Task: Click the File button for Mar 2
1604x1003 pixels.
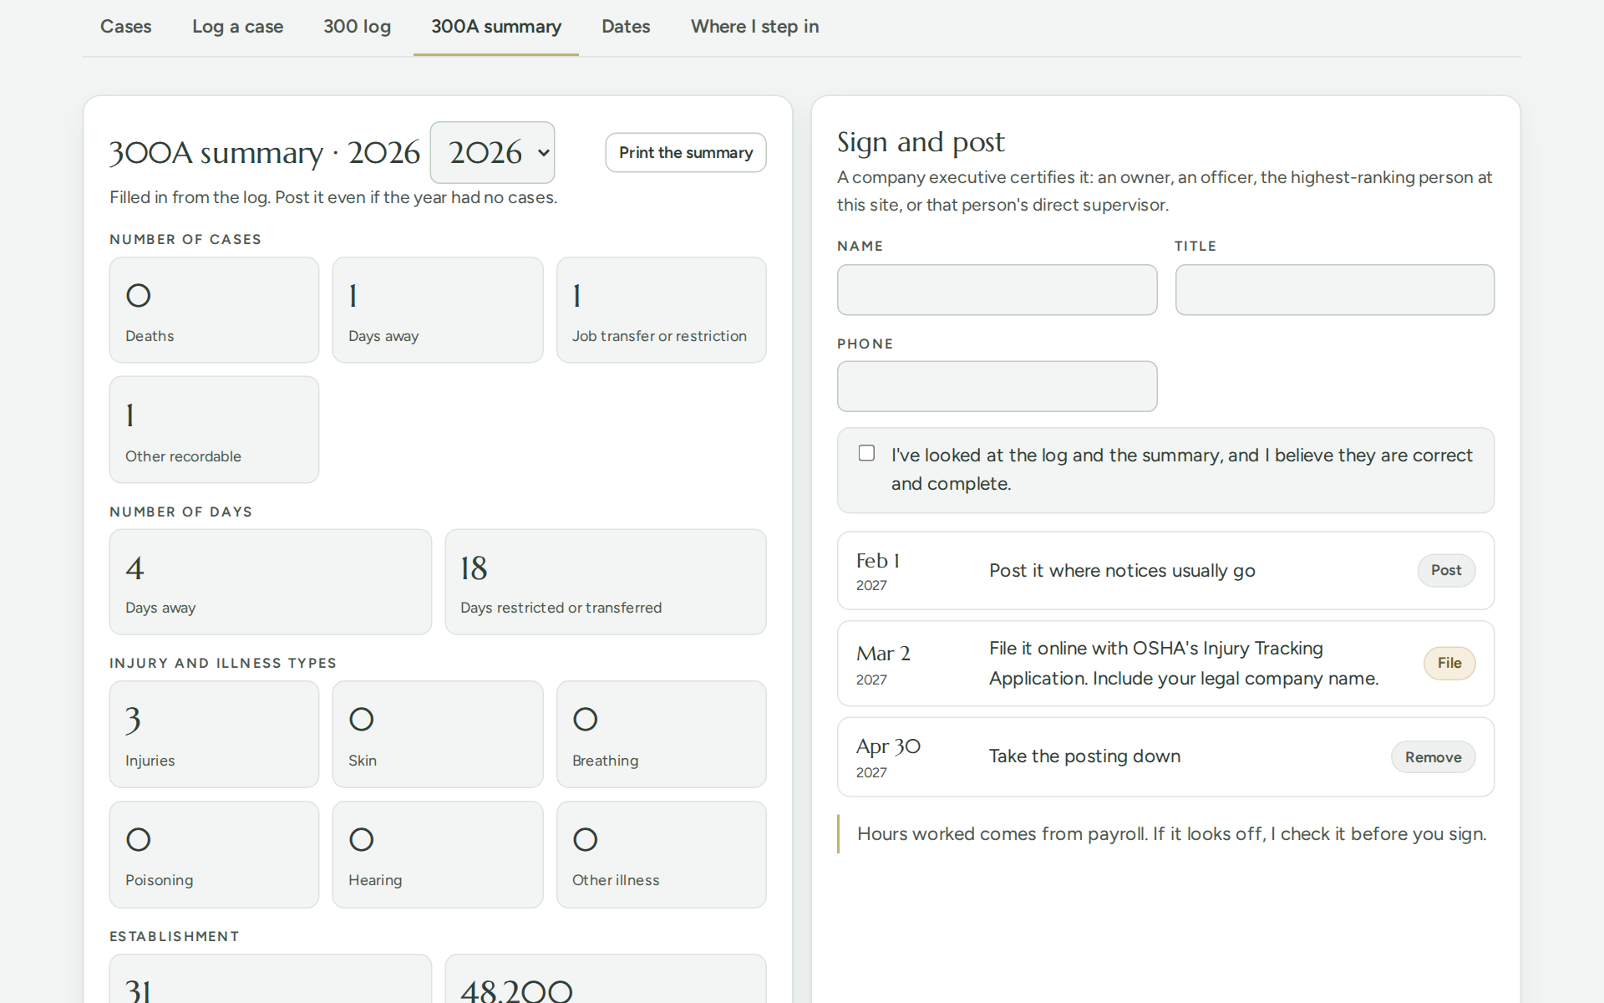Action: tap(1449, 663)
